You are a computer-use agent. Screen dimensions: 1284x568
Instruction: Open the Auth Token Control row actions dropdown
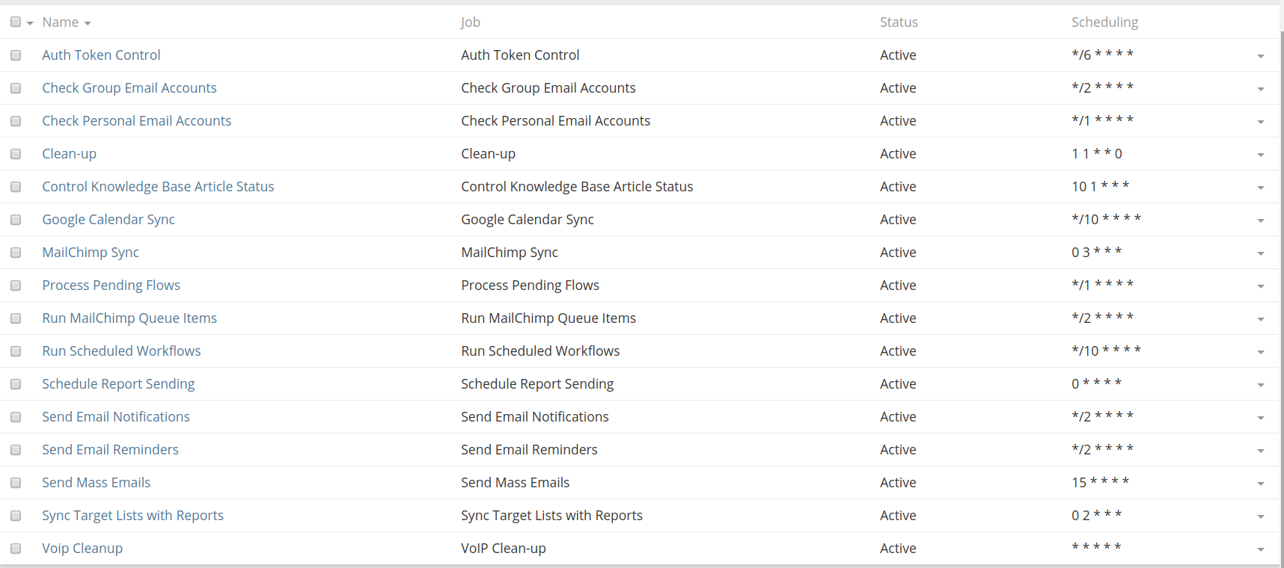[x=1260, y=56]
